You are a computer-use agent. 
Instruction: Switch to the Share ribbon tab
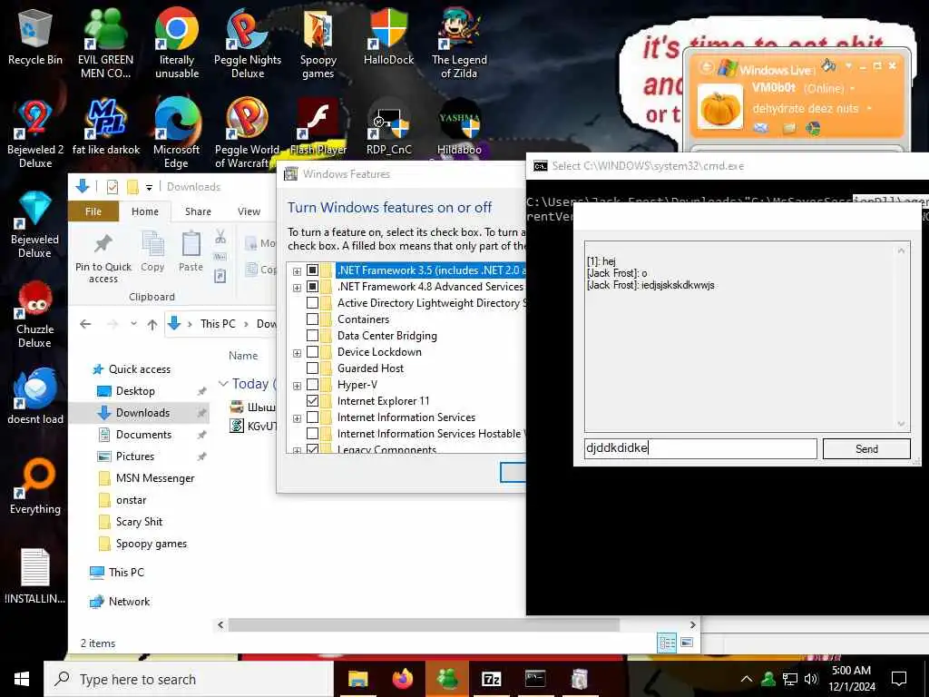(198, 211)
